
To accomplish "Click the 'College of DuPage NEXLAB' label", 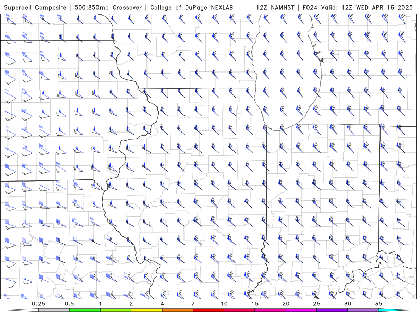I will pos(191,7).
